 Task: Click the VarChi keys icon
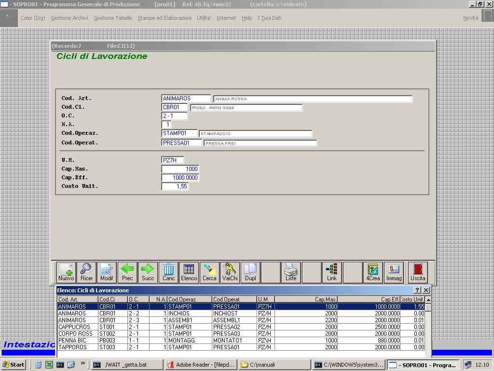tap(230, 272)
